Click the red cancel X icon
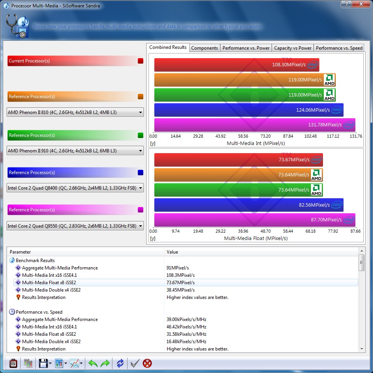This screenshot has width=373, height=373. point(147,363)
